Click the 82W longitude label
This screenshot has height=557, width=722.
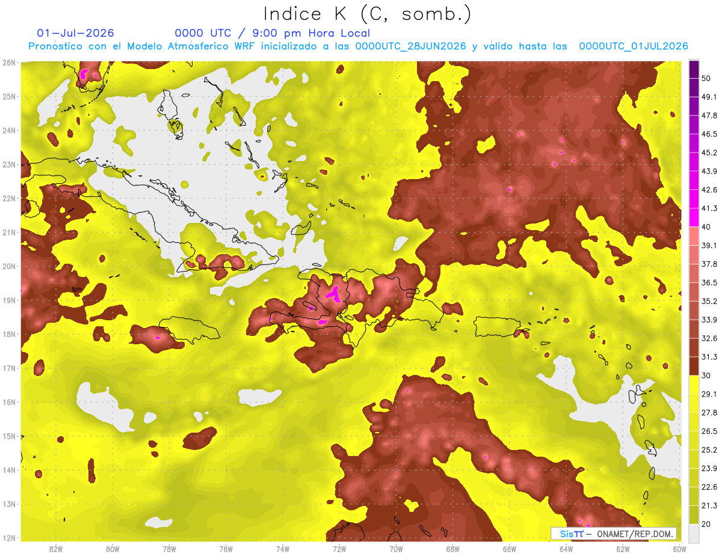tap(55, 549)
